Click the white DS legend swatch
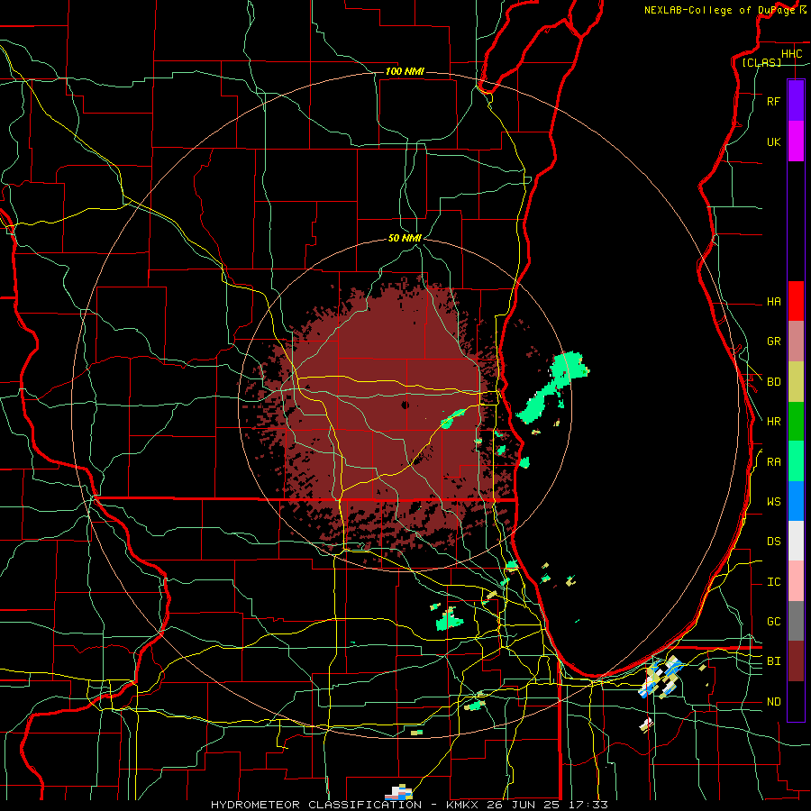Image resolution: width=811 pixels, height=811 pixels. coord(796,541)
